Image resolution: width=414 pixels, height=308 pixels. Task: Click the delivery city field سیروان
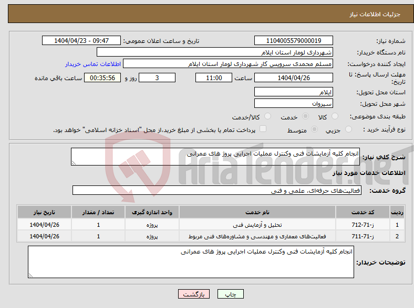[293, 103]
